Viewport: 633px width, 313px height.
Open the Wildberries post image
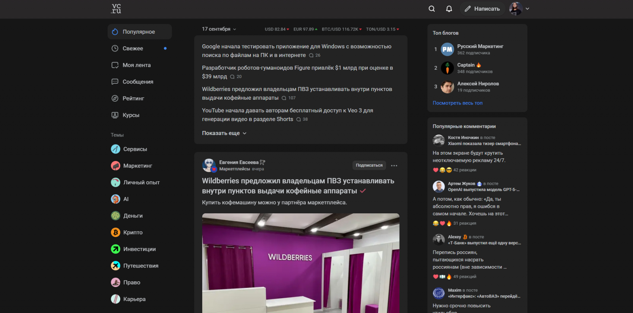click(x=301, y=263)
